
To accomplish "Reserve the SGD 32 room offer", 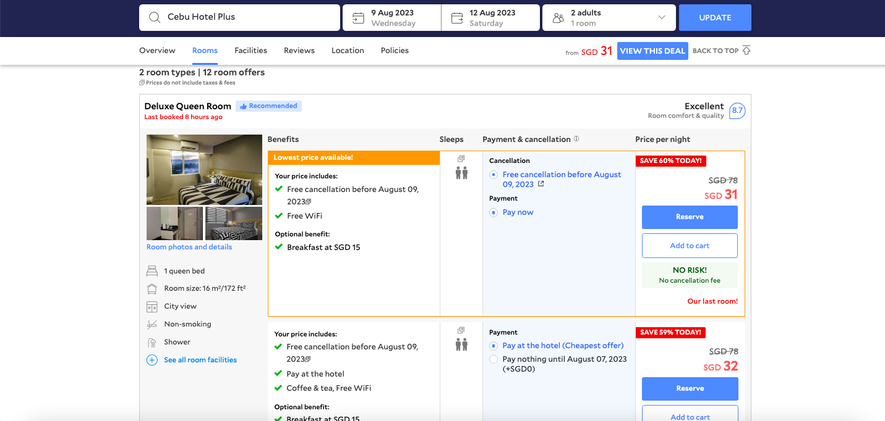I will click(690, 389).
